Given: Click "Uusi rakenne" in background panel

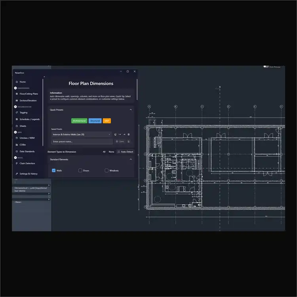Looking at the screenshot, I should pos(20,191).
